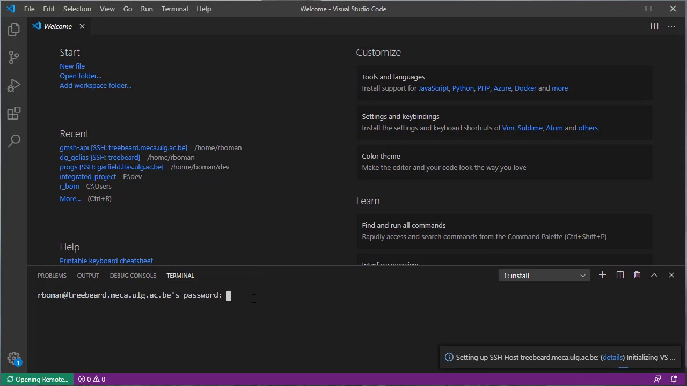Open recent progs SSH garfield project
687x386 pixels.
pyautogui.click(x=112, y=167)
